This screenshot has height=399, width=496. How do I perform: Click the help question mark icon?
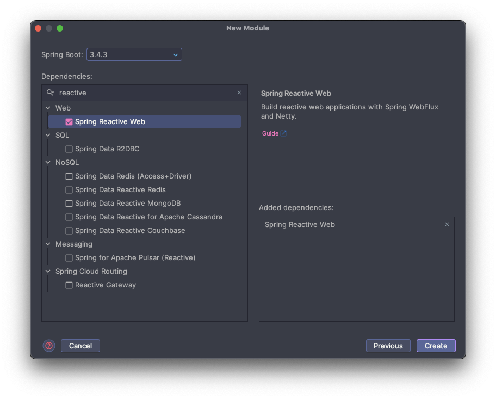pyautogui.click(x=49, y=346)
